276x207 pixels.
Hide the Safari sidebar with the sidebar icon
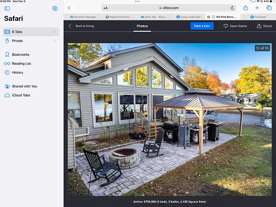[x=7, y=8]
